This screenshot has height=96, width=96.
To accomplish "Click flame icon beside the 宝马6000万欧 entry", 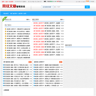I will pos(6,43).
